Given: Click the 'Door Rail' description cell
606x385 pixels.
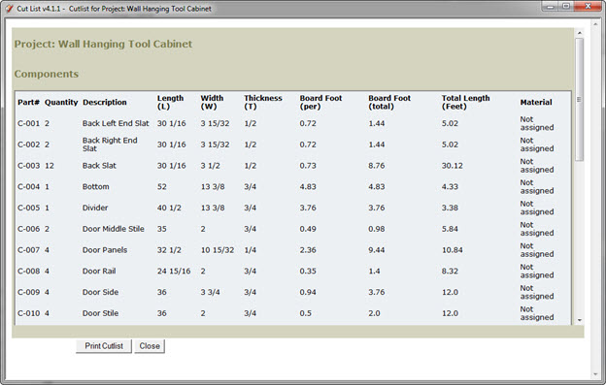Looking at the screenshot, I should tap(99, 272).
